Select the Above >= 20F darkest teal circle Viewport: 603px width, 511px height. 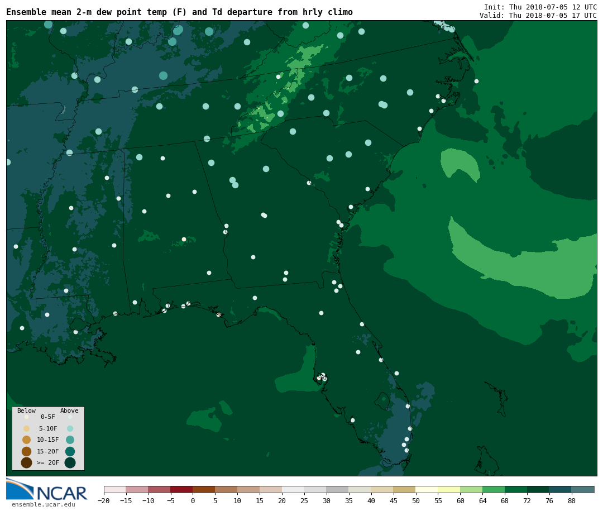pyautogui.click(x=70, y=462)
